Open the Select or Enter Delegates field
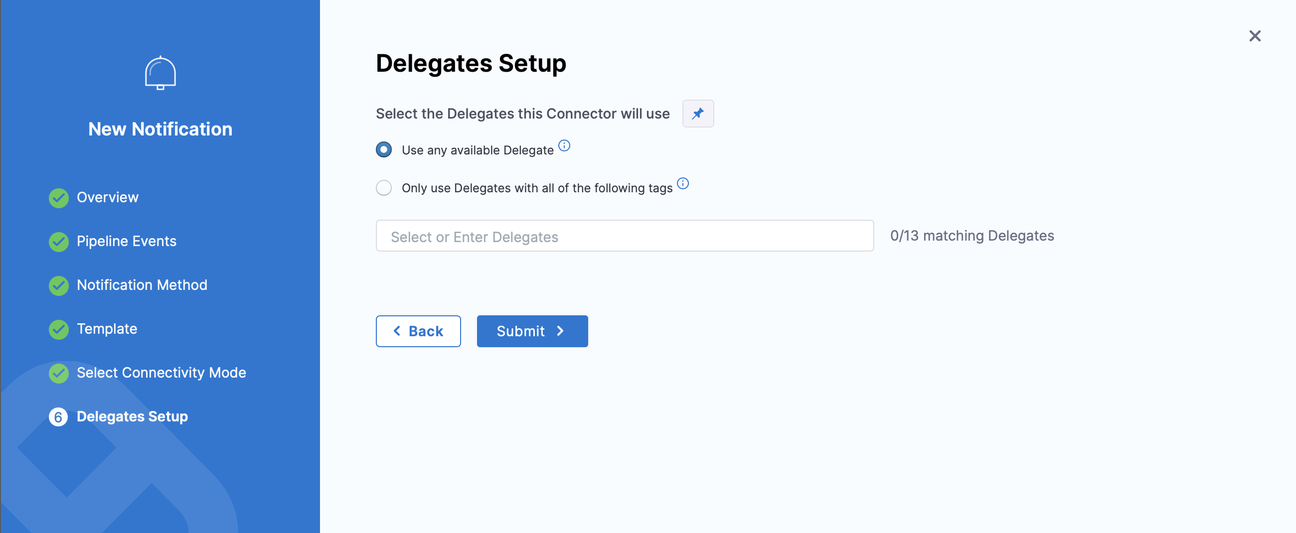1296x533 pixels. (625, 236)
